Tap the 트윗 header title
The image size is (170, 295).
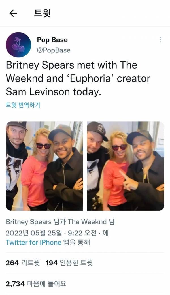tap(42, 13)
